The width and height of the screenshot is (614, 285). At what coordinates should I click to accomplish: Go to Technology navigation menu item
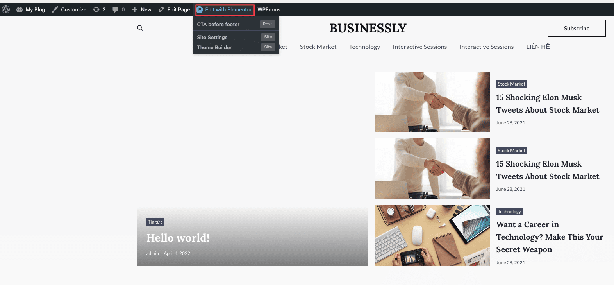pos(364,47)
